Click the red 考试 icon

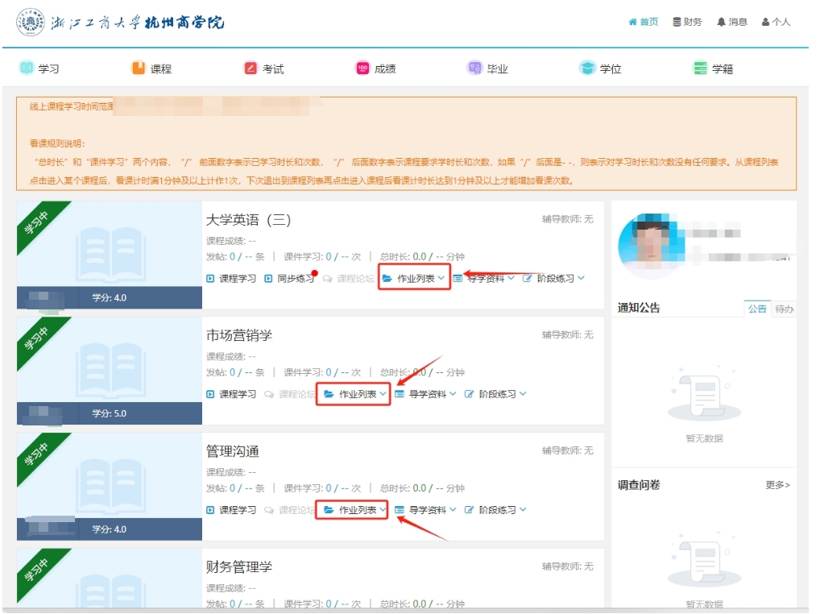(x=251, y=68)
